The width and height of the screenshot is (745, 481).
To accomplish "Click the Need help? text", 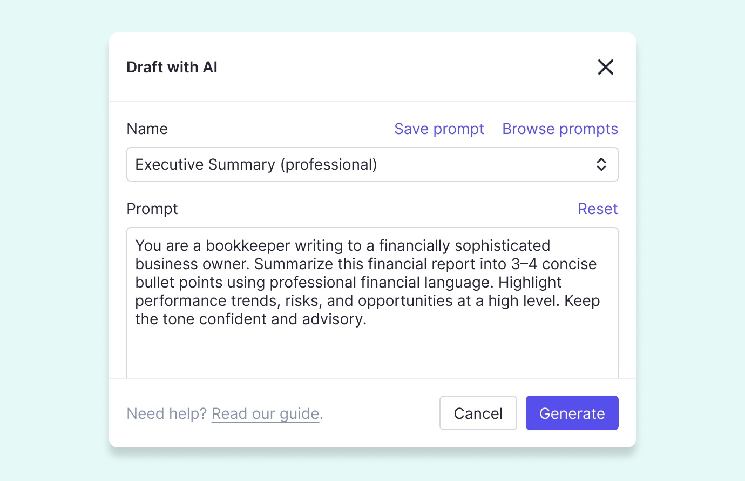I will click(166, 413).
